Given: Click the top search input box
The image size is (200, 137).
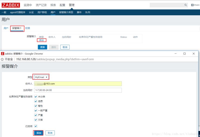Looking at the screenshot, I should pyautogui.click(x=167, y=5).
